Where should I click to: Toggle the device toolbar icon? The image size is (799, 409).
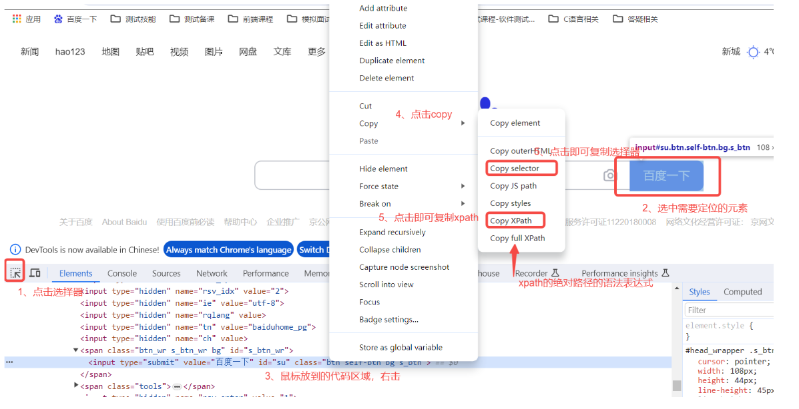coord(35,273)
